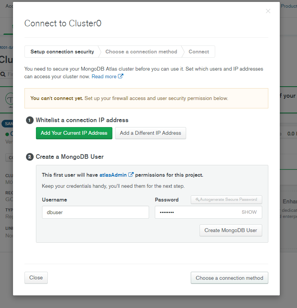Screen dimensions: 297x308
Task: Click Create MongoDB User button
Action: point(231,231)
